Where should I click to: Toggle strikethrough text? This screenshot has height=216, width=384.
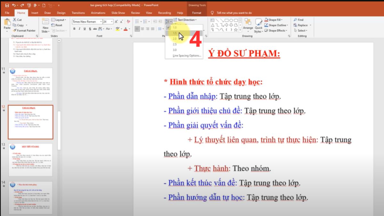[x=95, y=29]
